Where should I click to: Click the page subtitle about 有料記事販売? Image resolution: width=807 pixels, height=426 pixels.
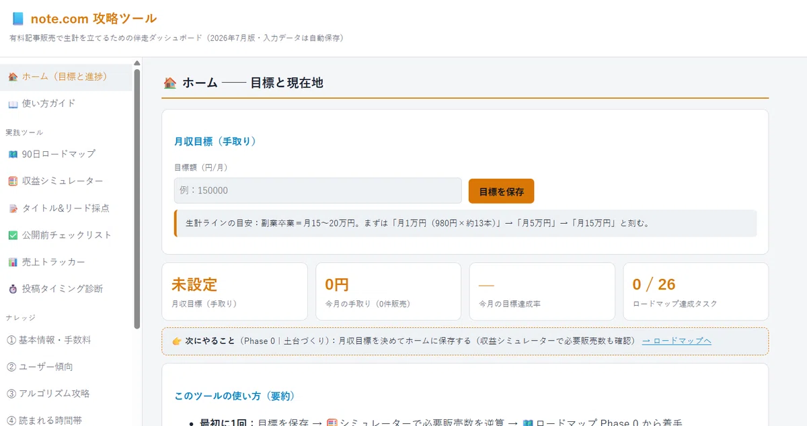pyautogui.click(x=178, y=38)
